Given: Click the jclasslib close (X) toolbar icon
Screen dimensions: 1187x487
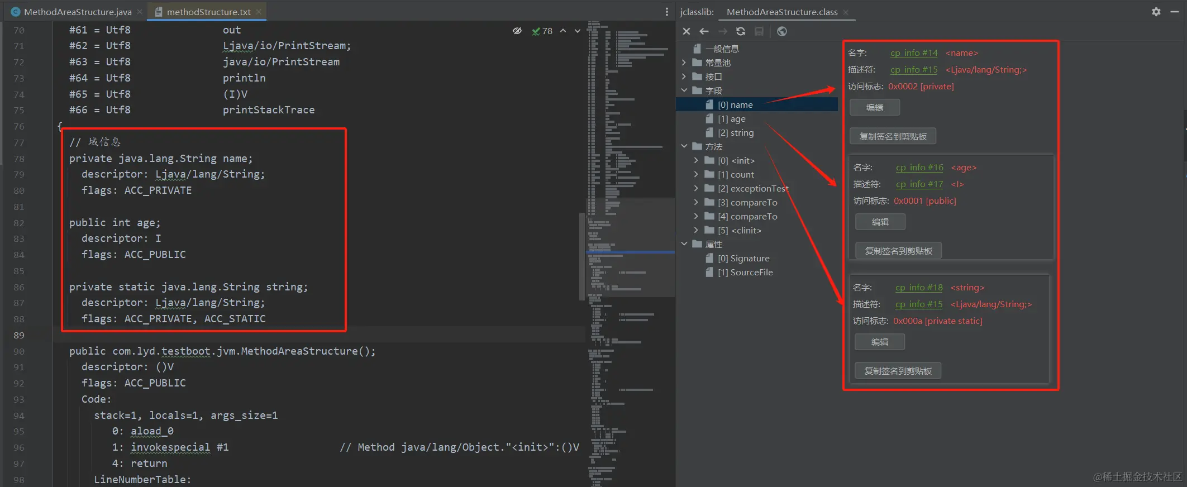Looking at the screenshot, I should click(x=687, y=31).
